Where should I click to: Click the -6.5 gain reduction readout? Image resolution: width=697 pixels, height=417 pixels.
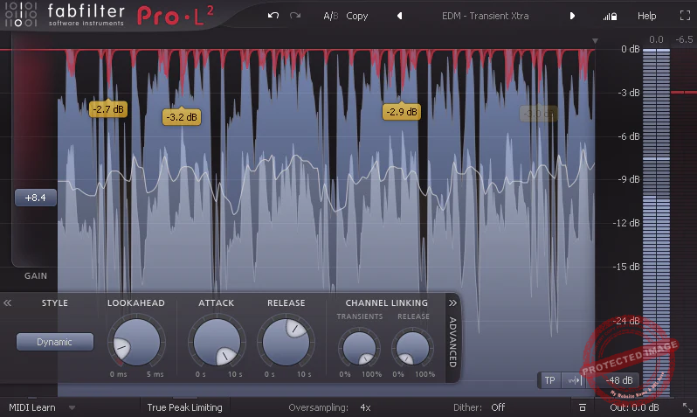pyautogui.click(x=684, y=39)
